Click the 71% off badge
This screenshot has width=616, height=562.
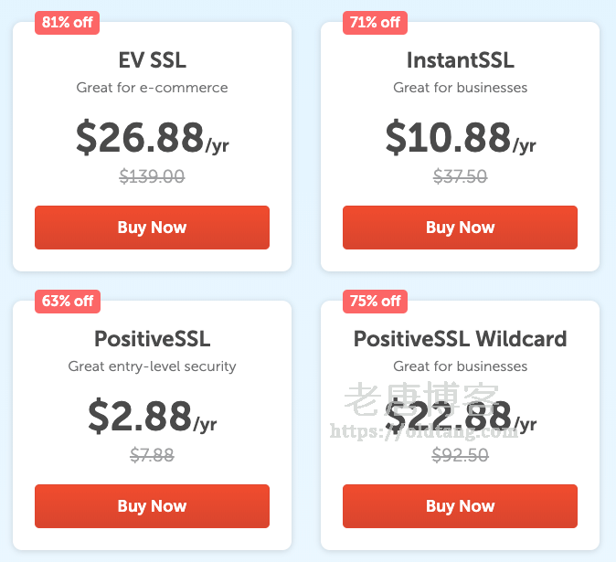click(376, 23)
